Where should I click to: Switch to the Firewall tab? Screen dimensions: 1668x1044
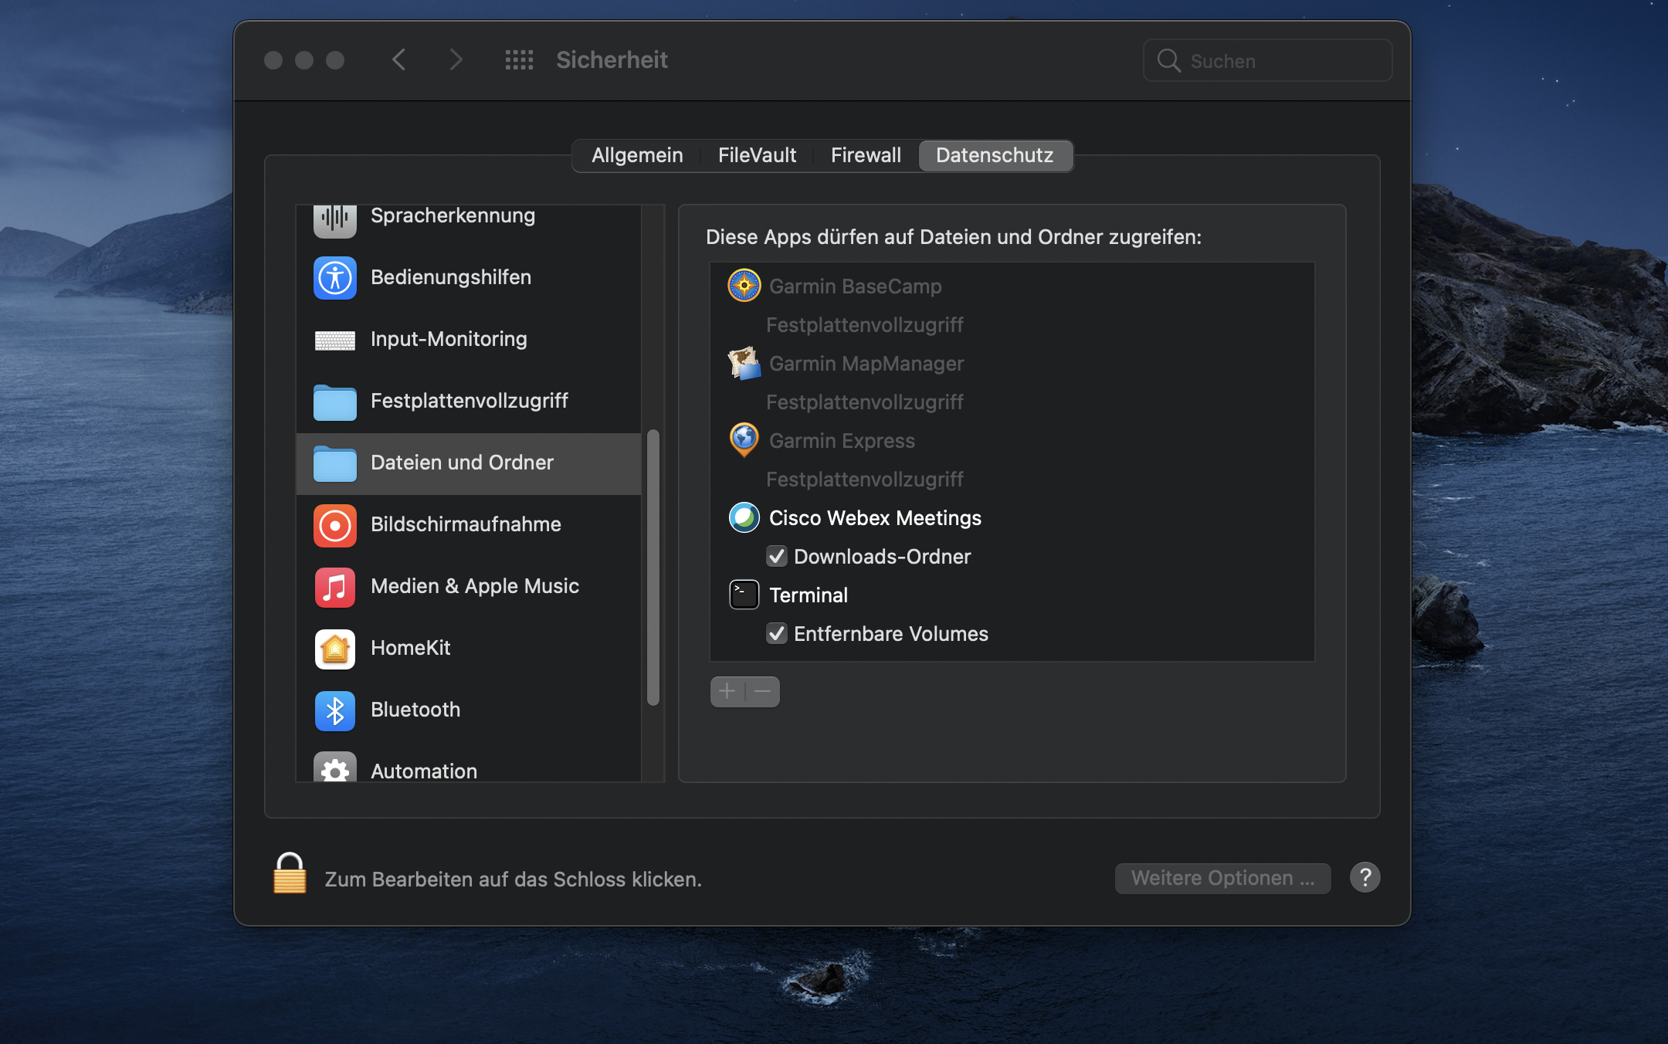pyautogui.click(x=865, y=155)
